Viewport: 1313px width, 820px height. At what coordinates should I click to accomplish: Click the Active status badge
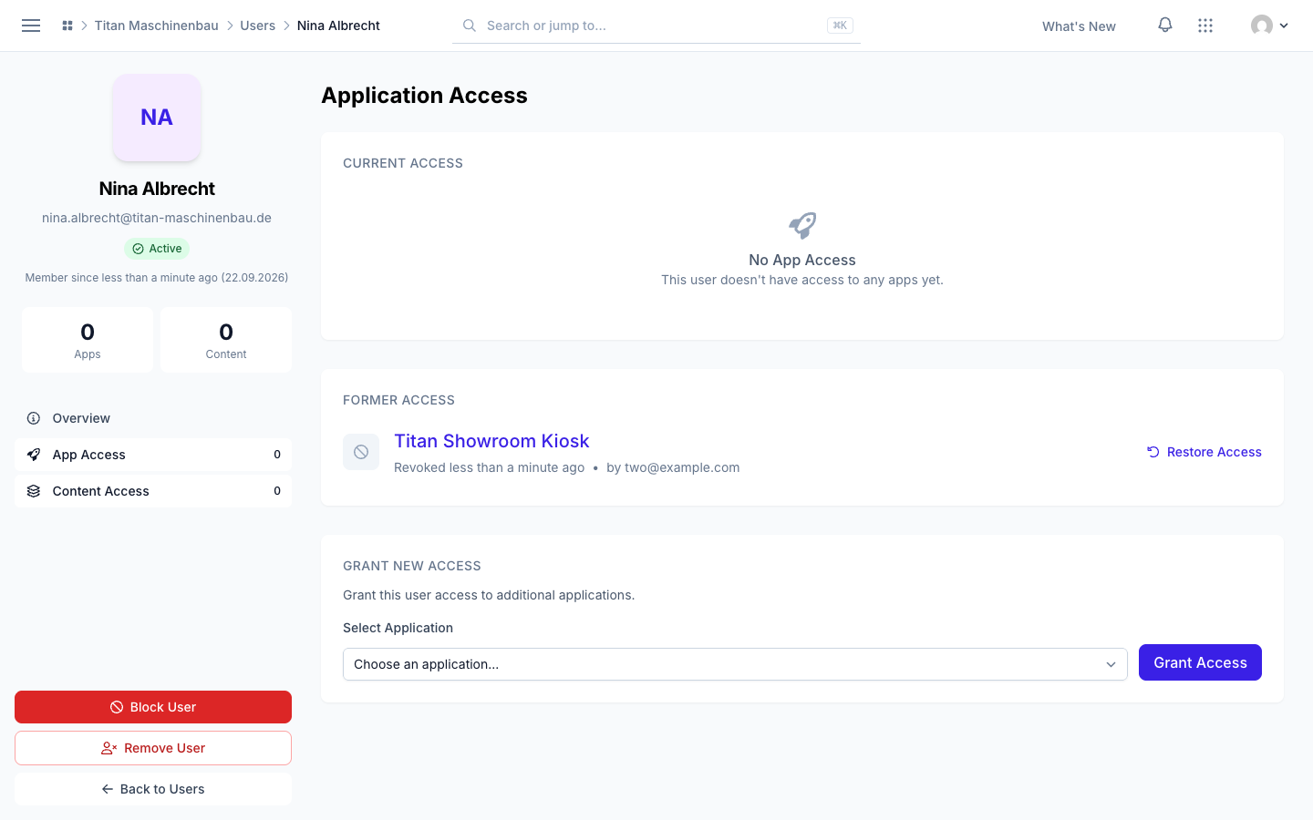click(x=157, y=249)
